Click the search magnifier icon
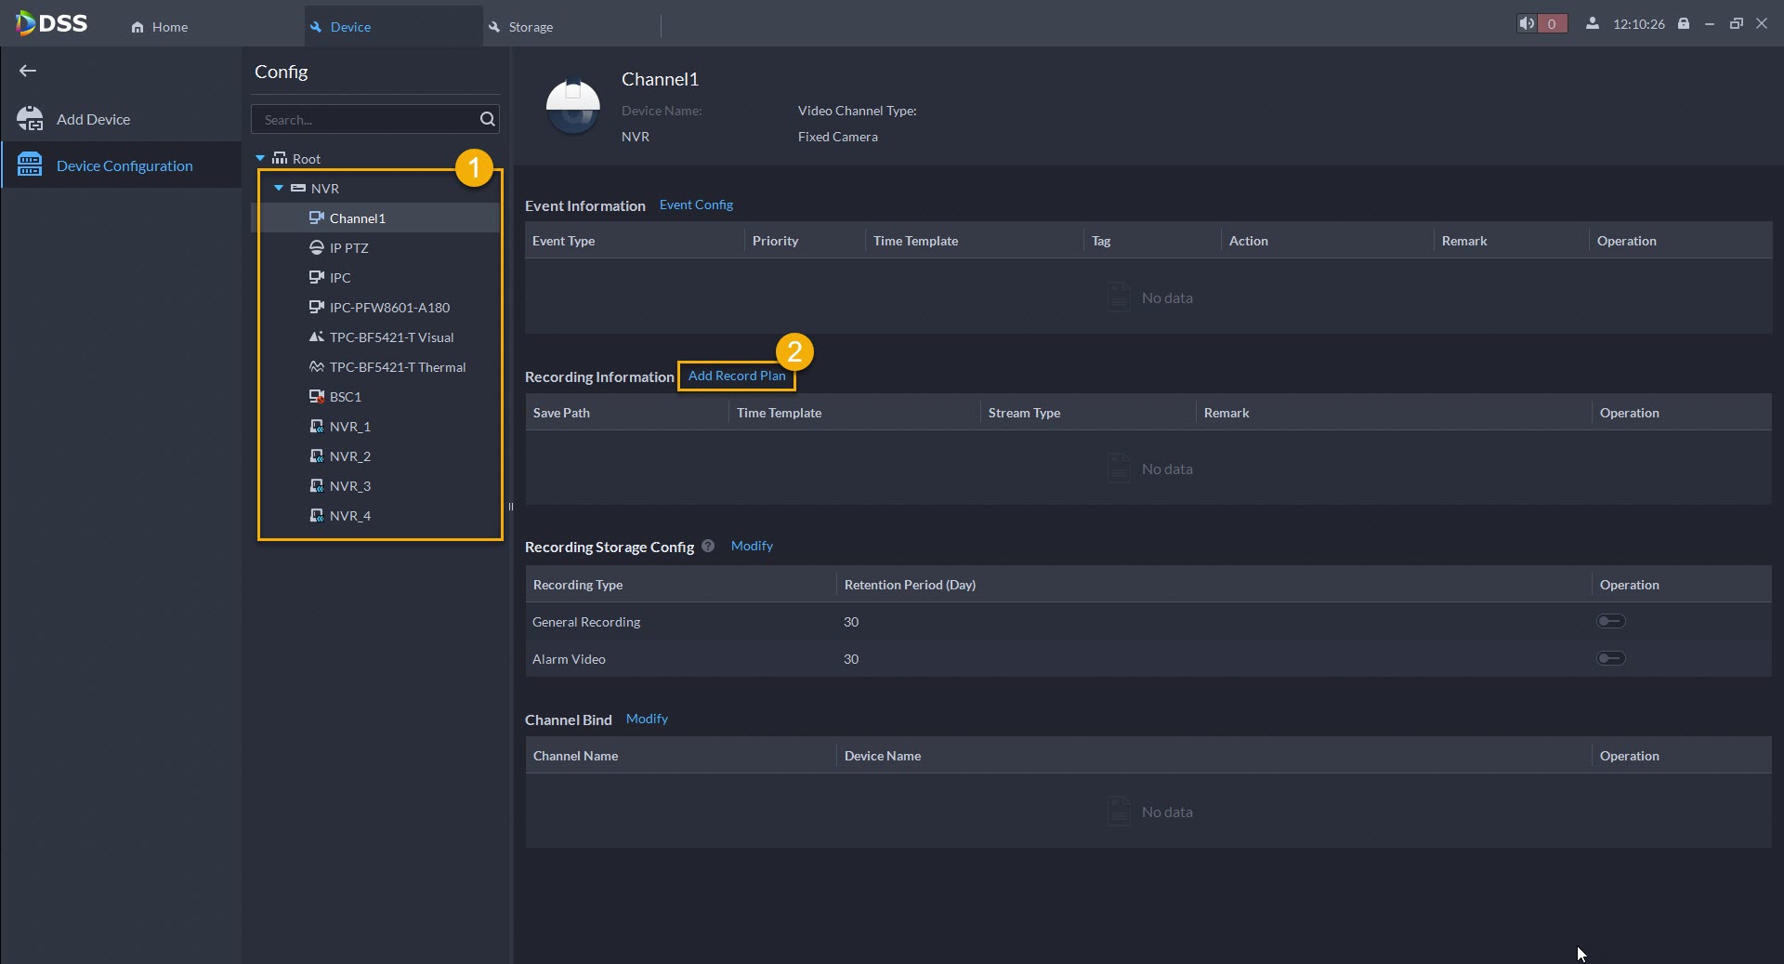The width and height of the screenshot is (1784, 964). tap(487, 119)
